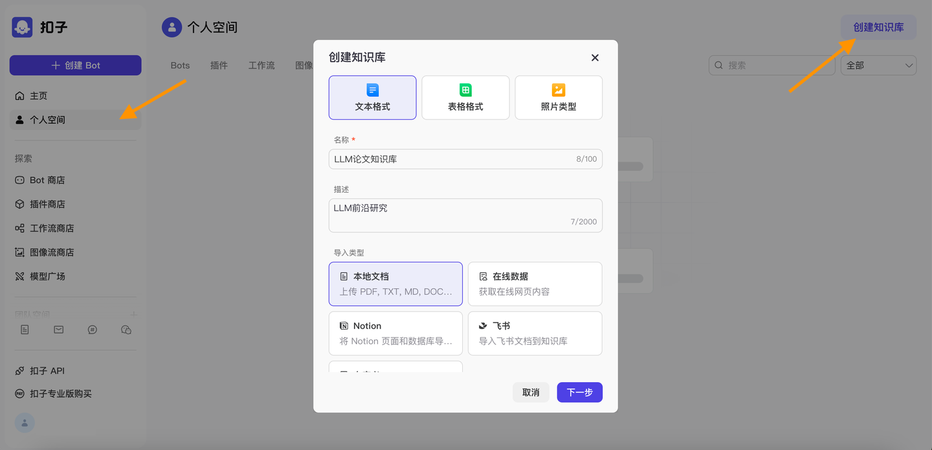The image size is (932, 450).
Task: Choose the Notion import option
Action: coord(395,333)
